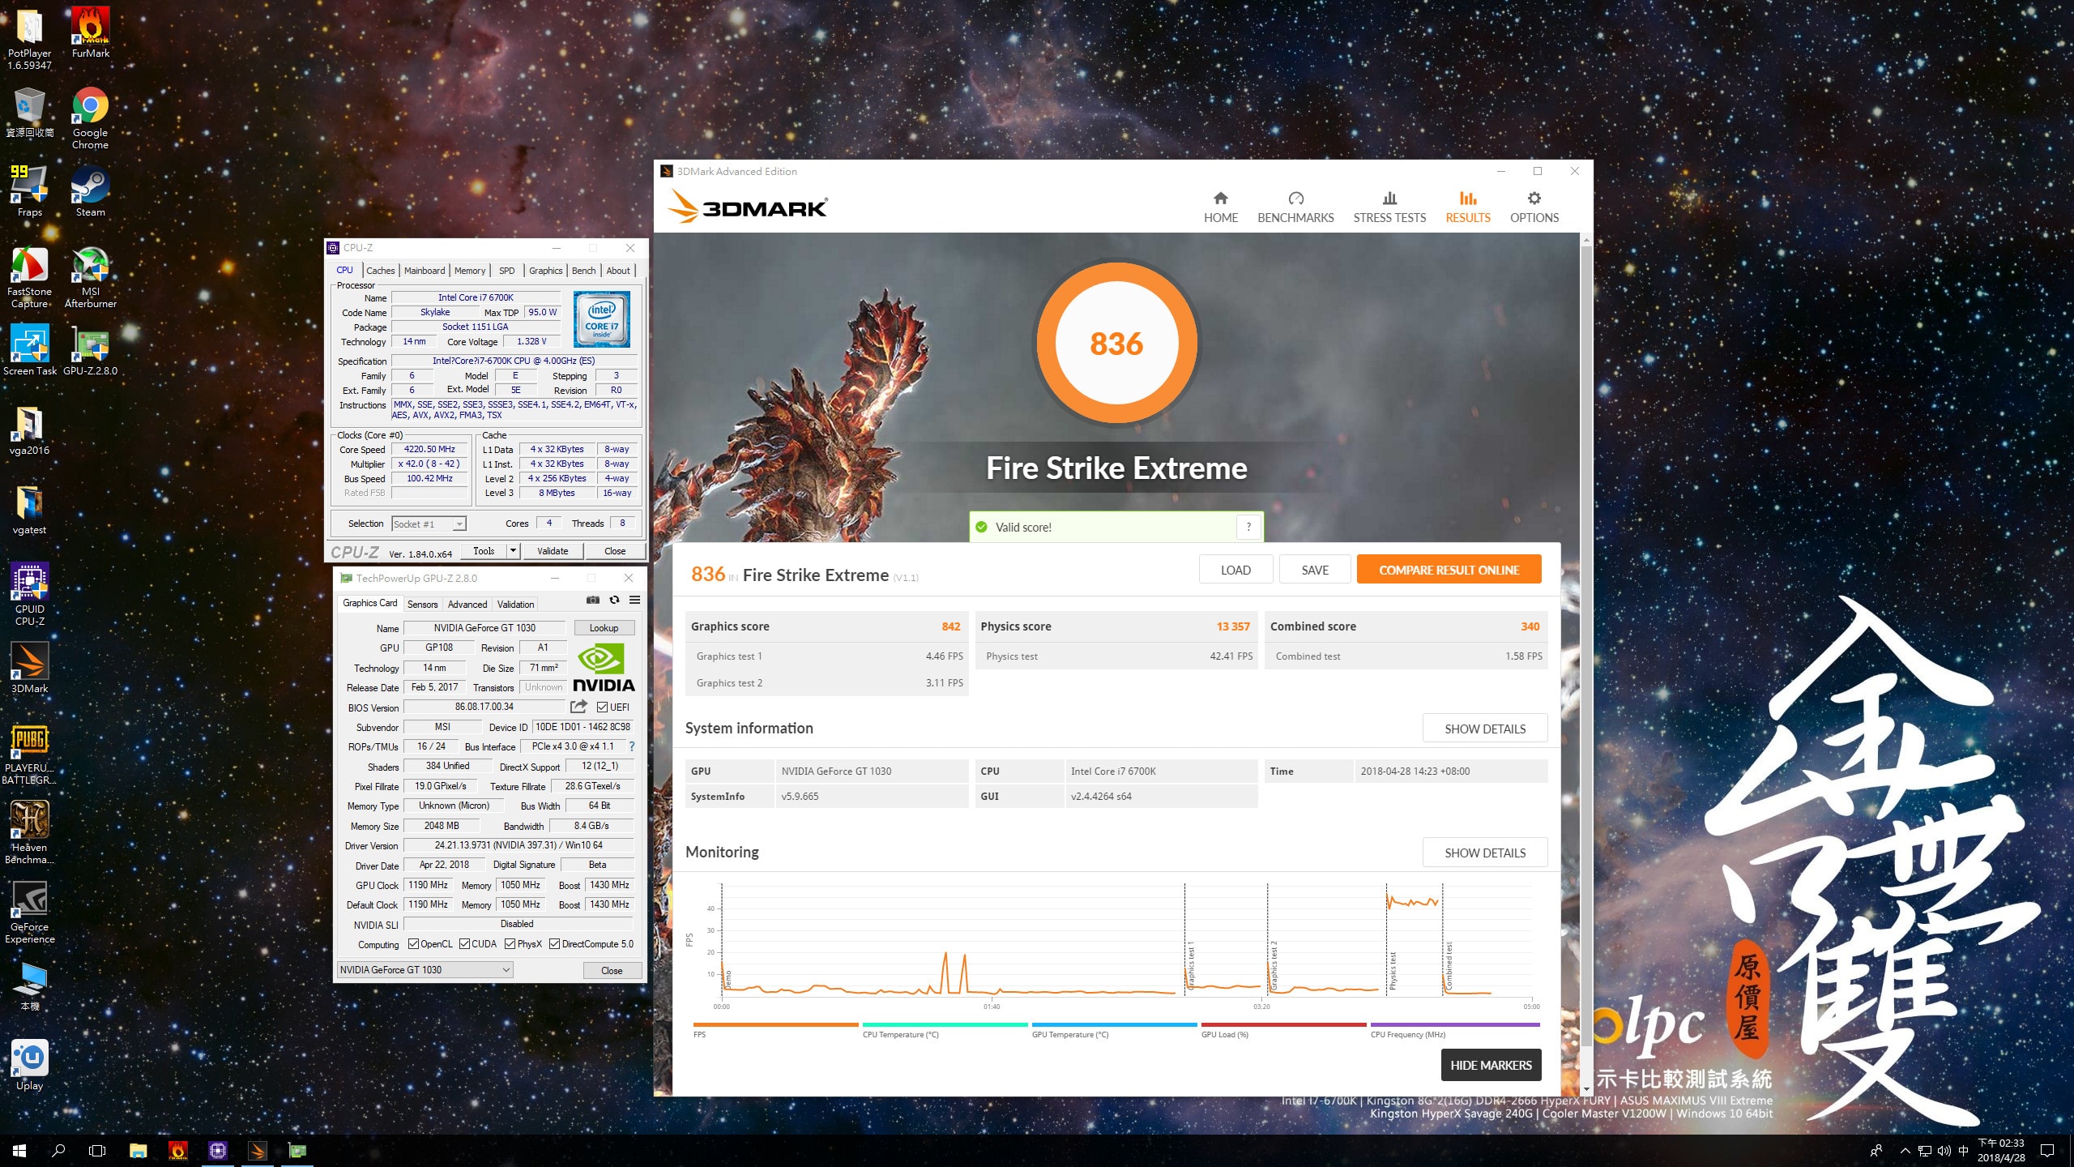
Task: Show details for Monitoring
Action: click(1485, 853)
